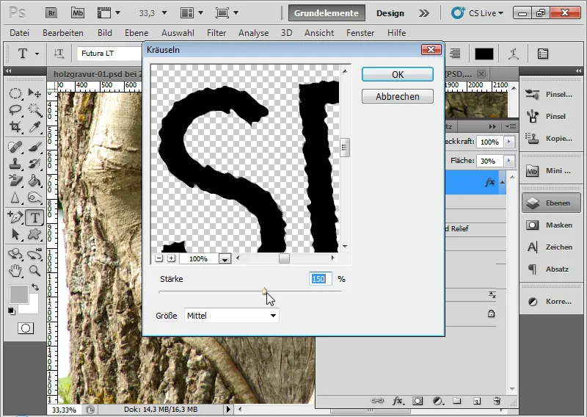Open the black text color swatch
Screen dimensions: 587x417
tap(484, 54)
